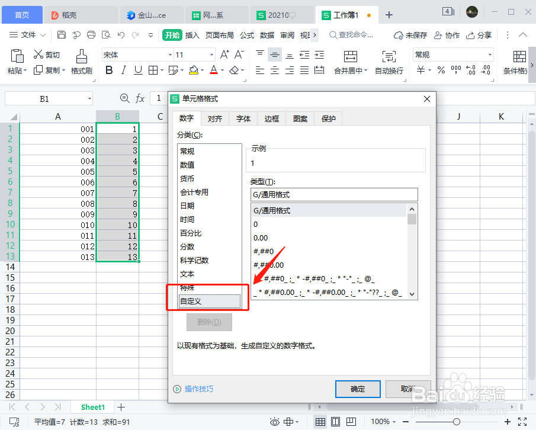Add a new sheet with plus icon
The width and height of the screenshot is (536, 430).
tap(121, 407)
